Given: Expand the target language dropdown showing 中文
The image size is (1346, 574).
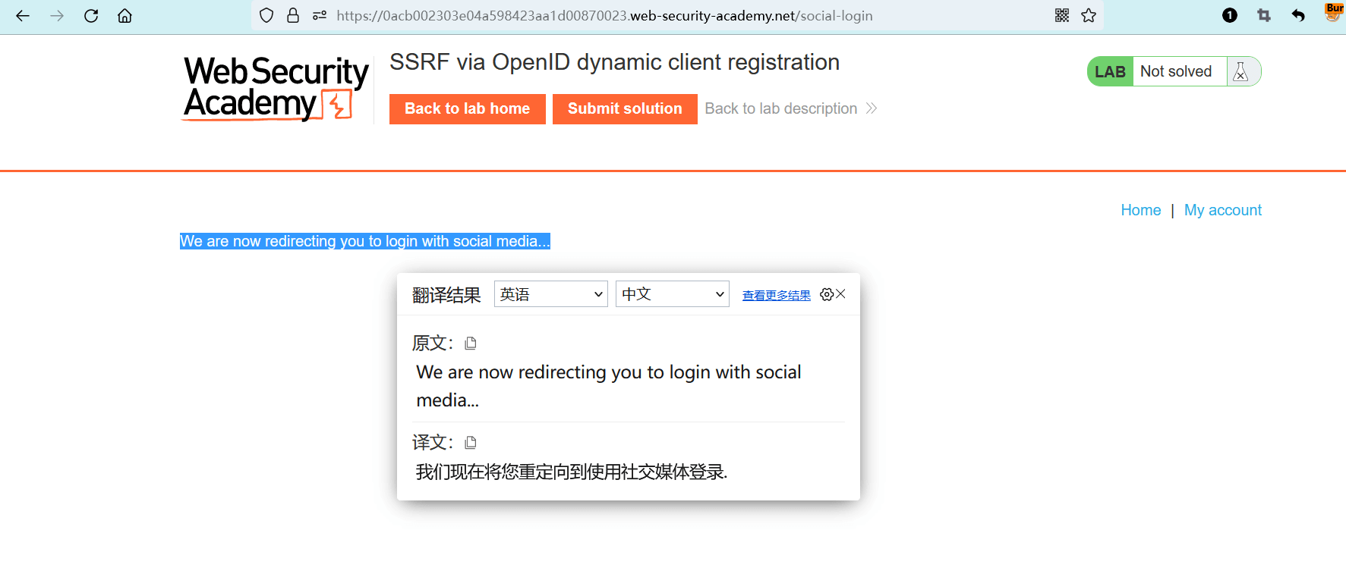Looking at the screenshot, I should click(672, 294).
